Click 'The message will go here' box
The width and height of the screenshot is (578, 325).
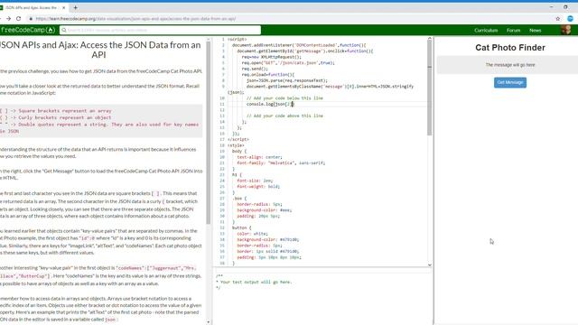point(510,65)
